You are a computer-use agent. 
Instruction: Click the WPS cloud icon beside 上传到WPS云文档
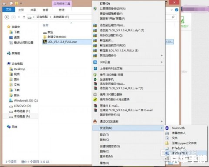[95, 68]
